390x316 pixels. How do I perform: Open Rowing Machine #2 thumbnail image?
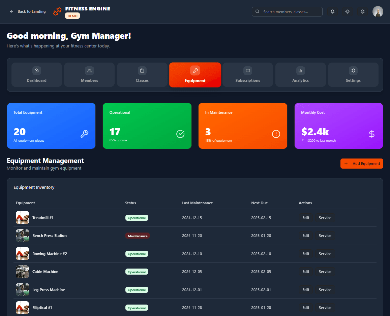pos(22,254)
